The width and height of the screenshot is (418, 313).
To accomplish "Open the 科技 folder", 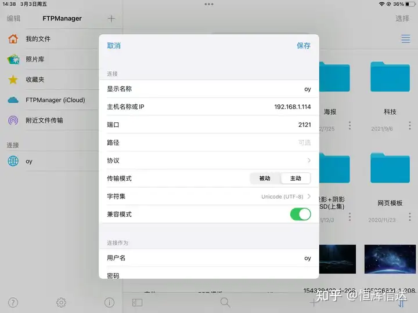I will coord(390,77).
